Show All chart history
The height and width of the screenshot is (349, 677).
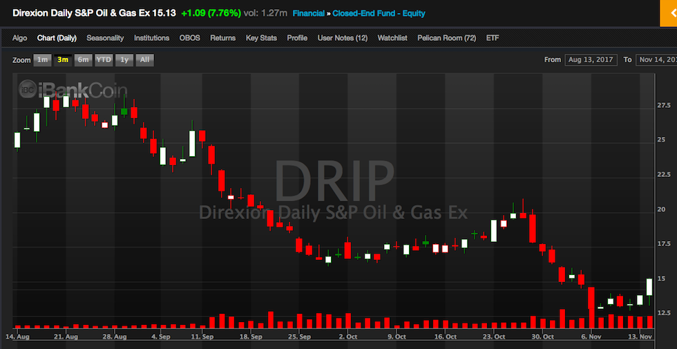pos(144,60)
